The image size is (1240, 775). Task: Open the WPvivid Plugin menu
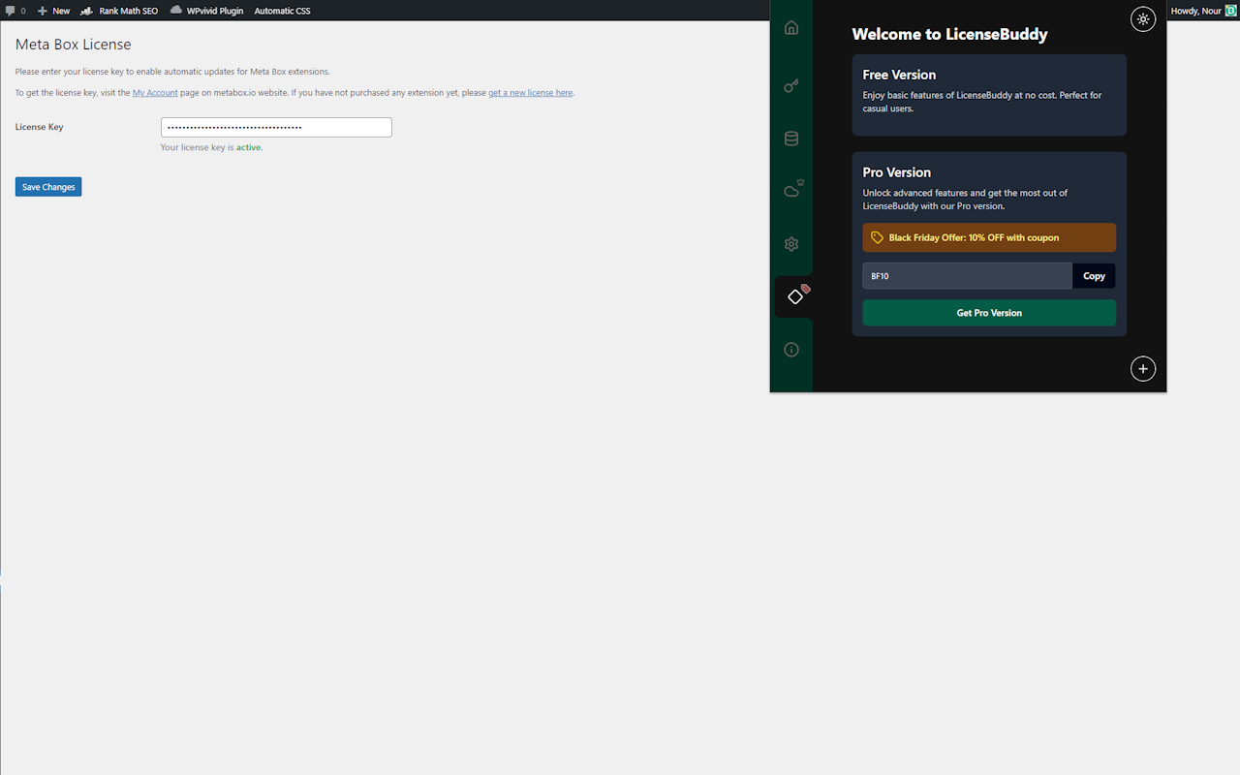click(x=206, y=11)
